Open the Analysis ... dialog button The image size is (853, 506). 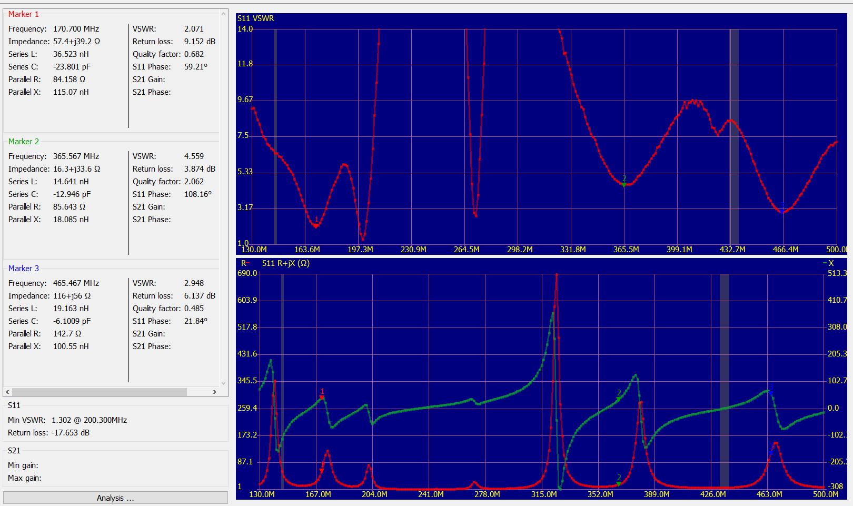pos(115,498)
